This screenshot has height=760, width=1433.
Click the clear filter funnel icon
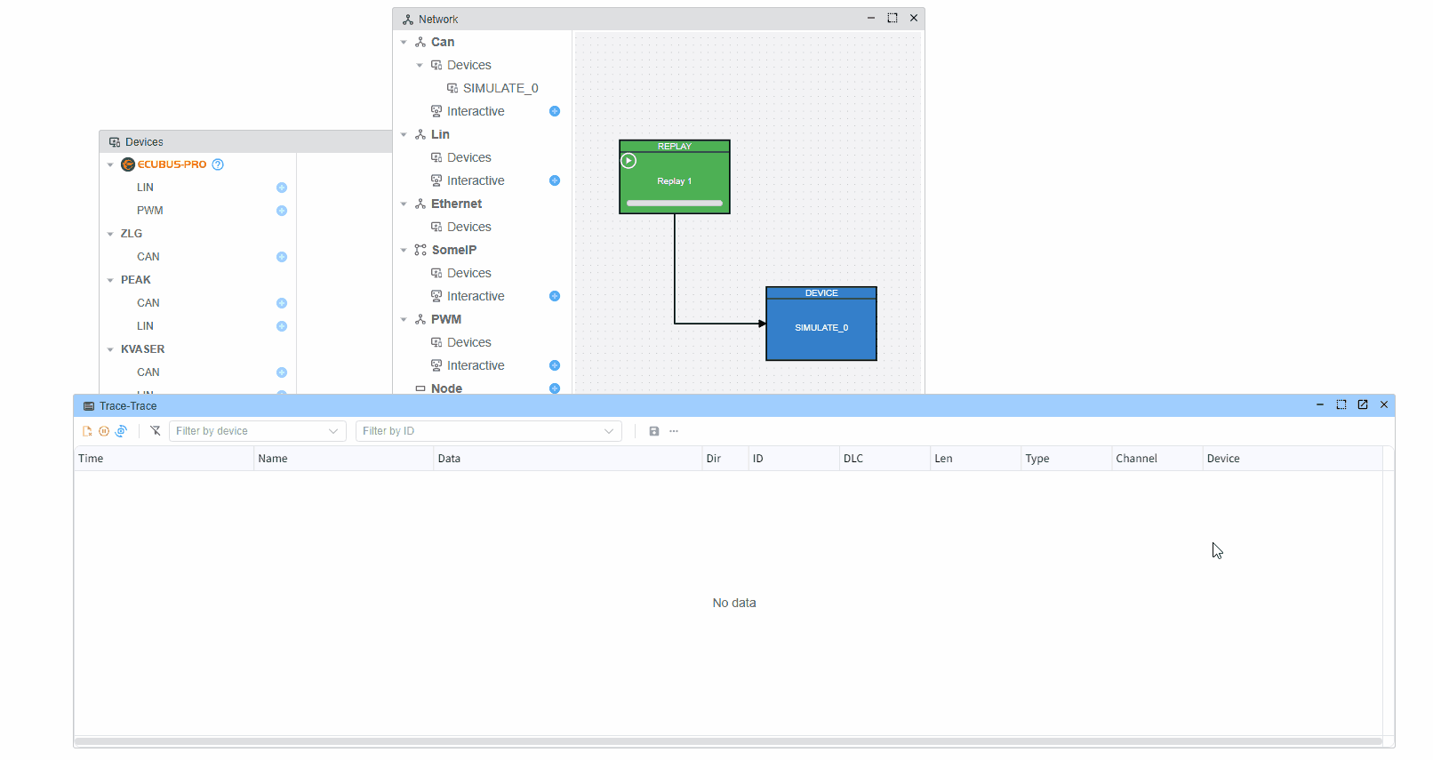(156, 431)
